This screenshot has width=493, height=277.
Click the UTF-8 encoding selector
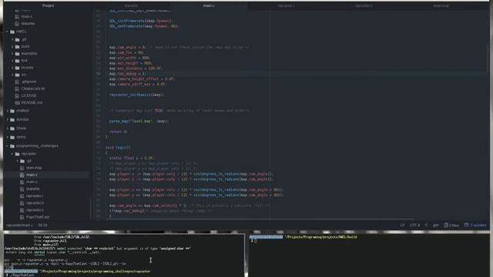414,225
